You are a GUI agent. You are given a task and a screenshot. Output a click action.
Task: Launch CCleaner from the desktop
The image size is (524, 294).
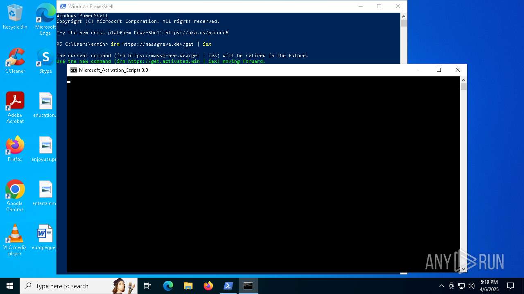pyautogui.click(x=15, y=61)
